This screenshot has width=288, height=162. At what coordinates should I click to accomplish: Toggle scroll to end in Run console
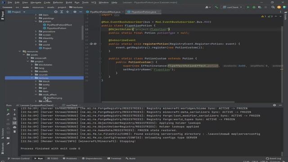[14, 123]
